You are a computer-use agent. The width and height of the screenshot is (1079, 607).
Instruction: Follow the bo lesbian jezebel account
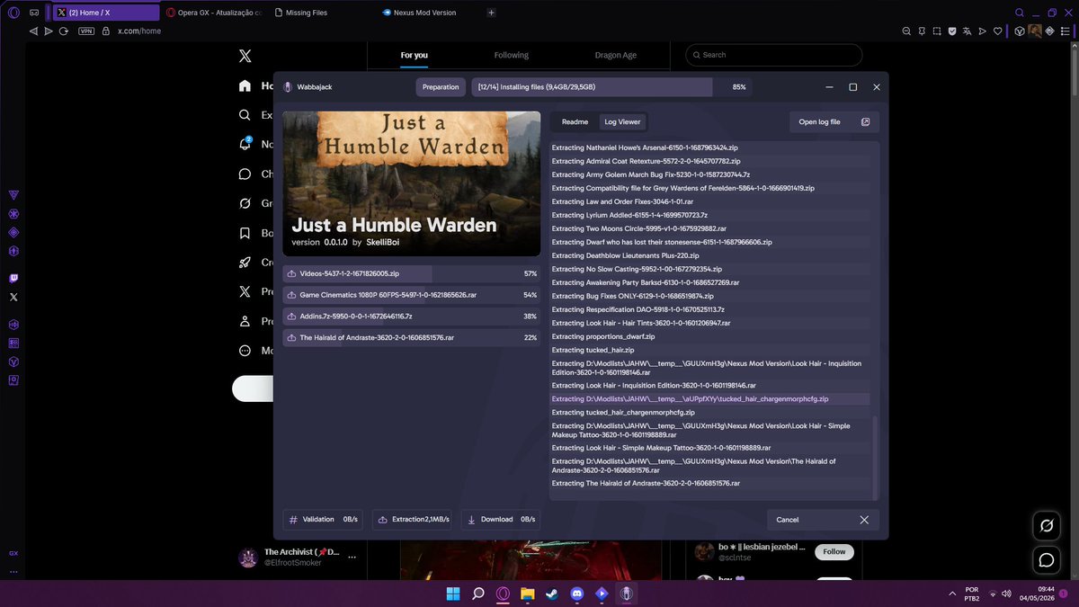coord(834,551)
